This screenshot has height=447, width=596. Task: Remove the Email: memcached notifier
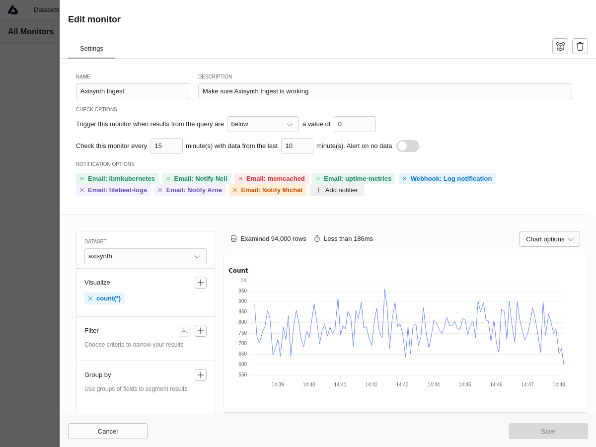pos(240,179)
